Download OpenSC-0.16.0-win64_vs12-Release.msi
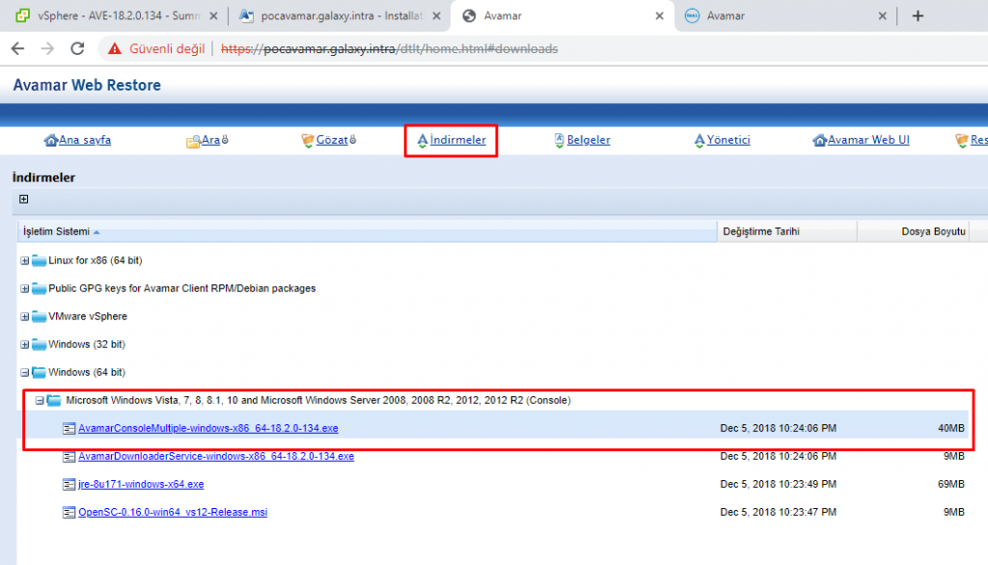Viewport: 988px width, 565px height. click(173, 512)
